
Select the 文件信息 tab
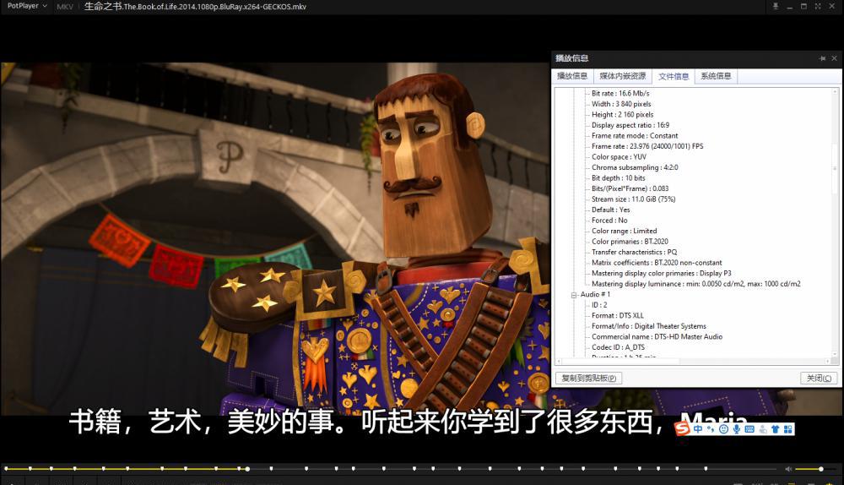pos(674,77)
